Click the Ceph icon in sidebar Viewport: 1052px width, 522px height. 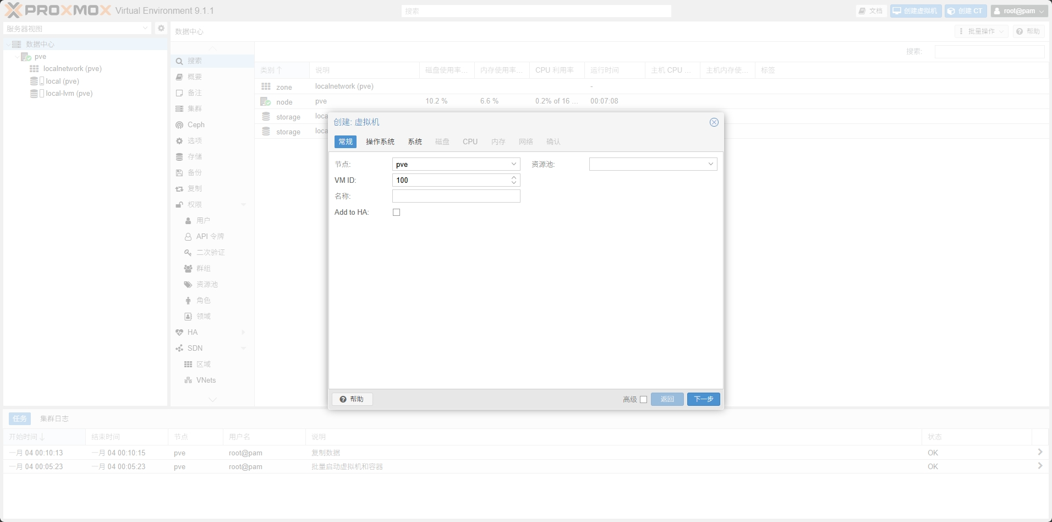tap(179, 125)
